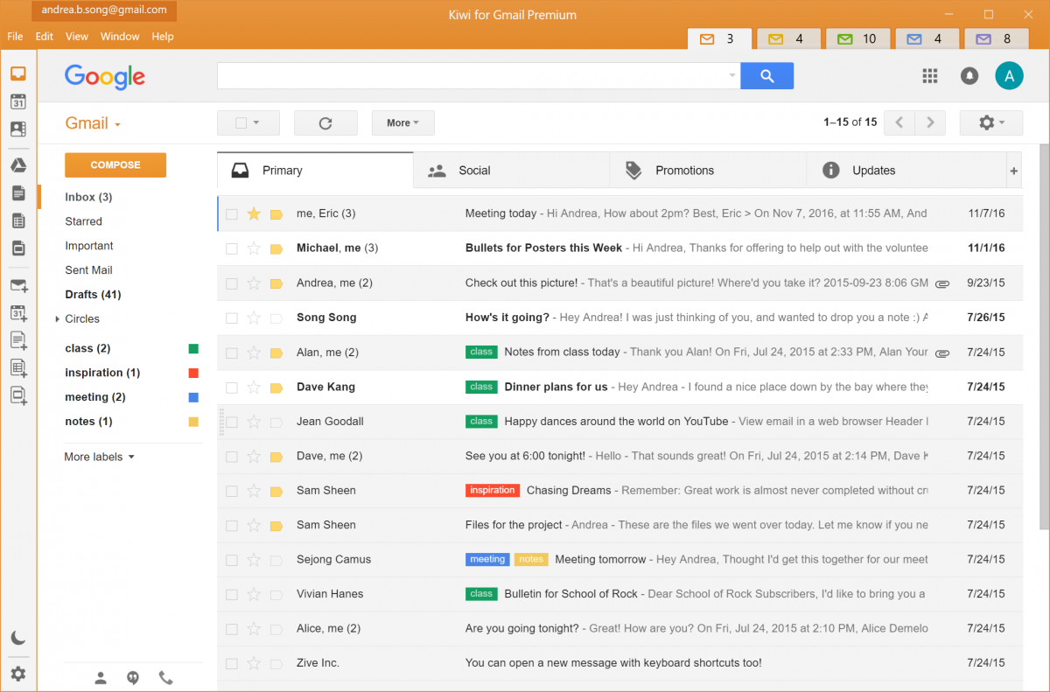Viewport: 1050px width, 692px height.
Task: Open Google Docs from the sidebar
Action: point(18,192)
